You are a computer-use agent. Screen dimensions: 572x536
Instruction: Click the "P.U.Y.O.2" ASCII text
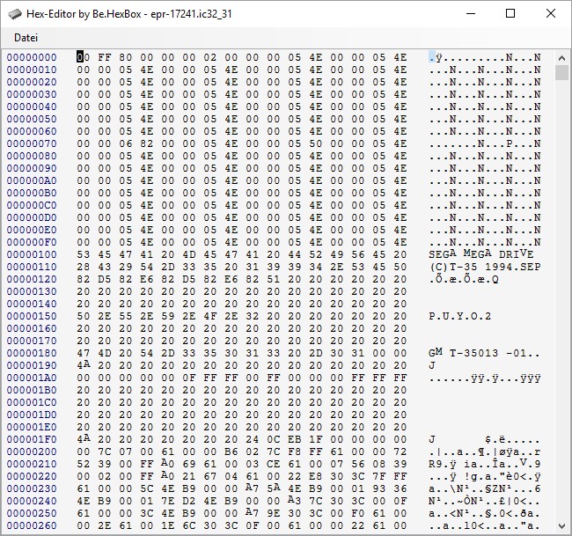460,316
